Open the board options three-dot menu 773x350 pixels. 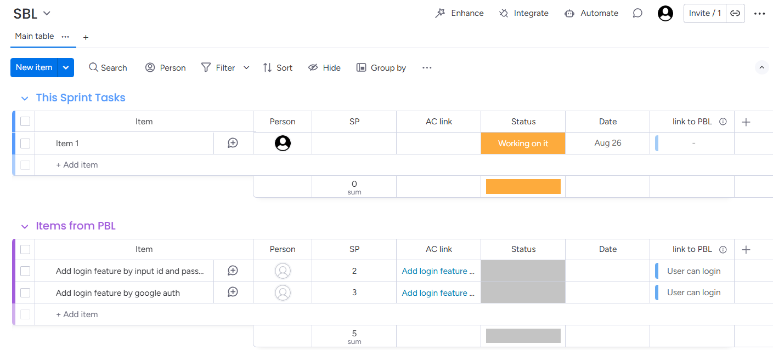click(759, 14)
